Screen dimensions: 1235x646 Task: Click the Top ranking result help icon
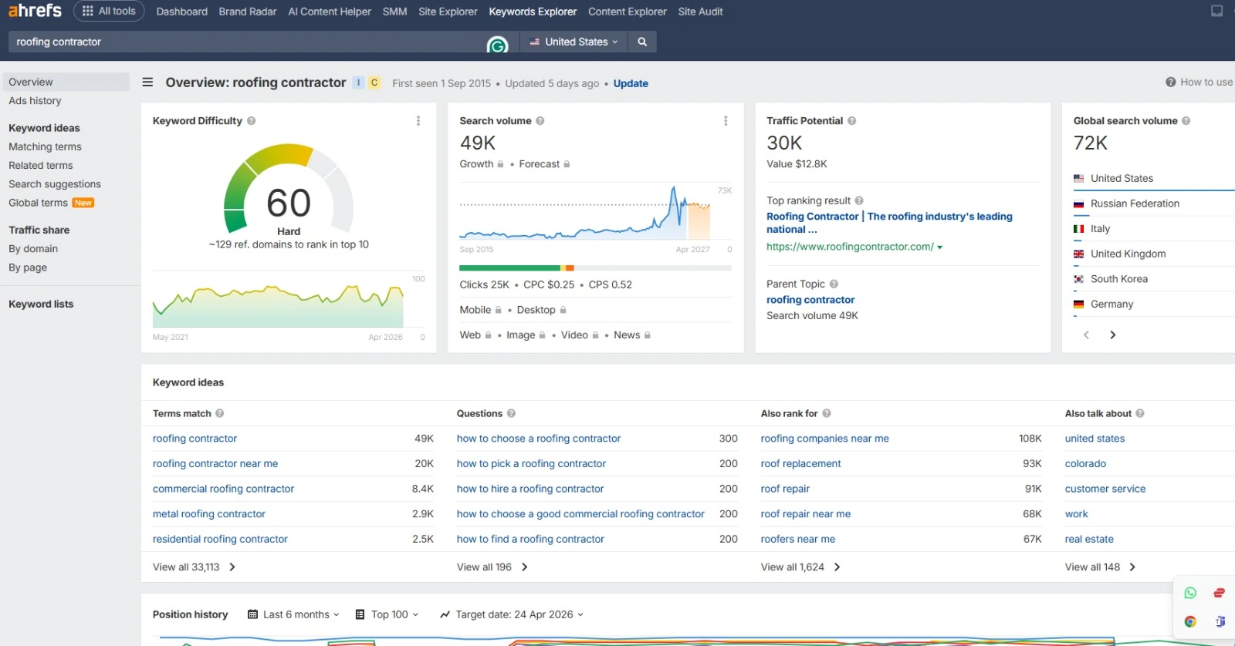tap(859, 200)
